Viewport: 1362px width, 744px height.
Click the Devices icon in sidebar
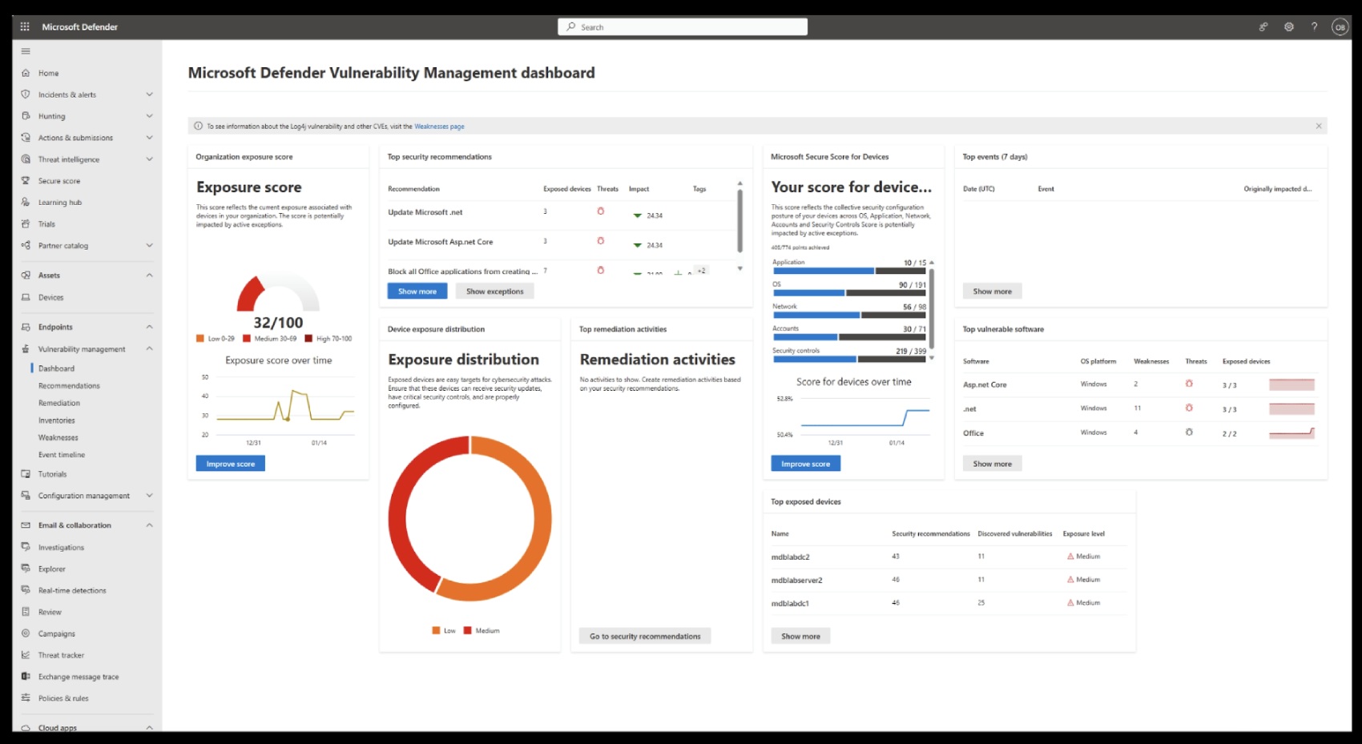click(26, 297)
